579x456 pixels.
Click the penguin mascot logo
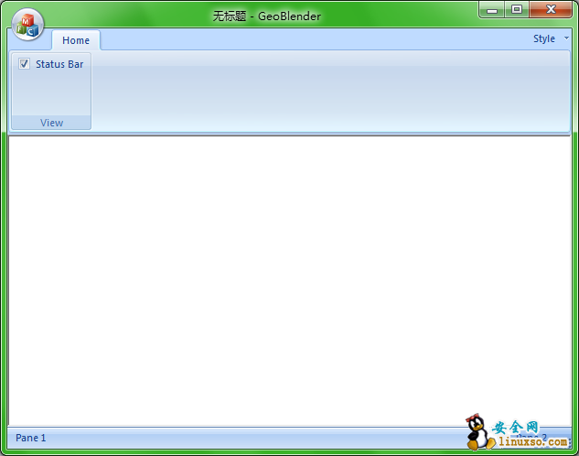coord(477,433)
